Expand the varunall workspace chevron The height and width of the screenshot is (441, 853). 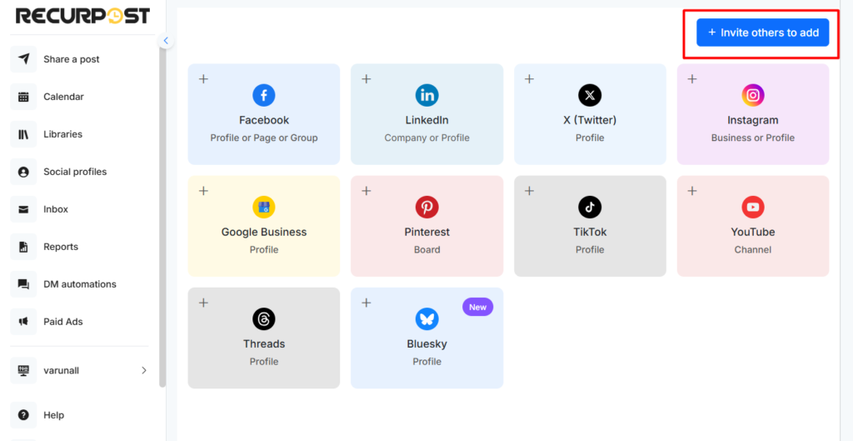point(143,370)
